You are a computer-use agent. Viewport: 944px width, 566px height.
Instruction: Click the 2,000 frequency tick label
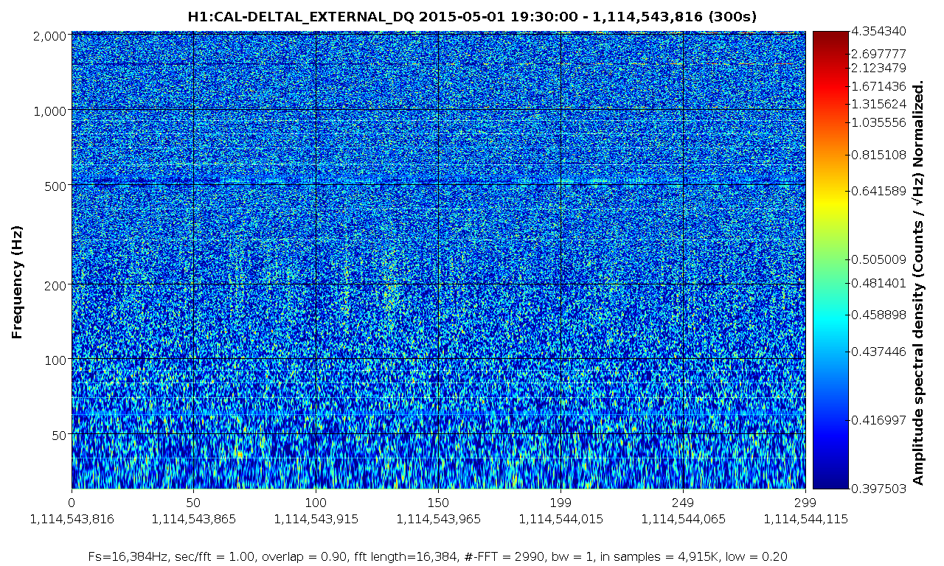coord(50,35)
